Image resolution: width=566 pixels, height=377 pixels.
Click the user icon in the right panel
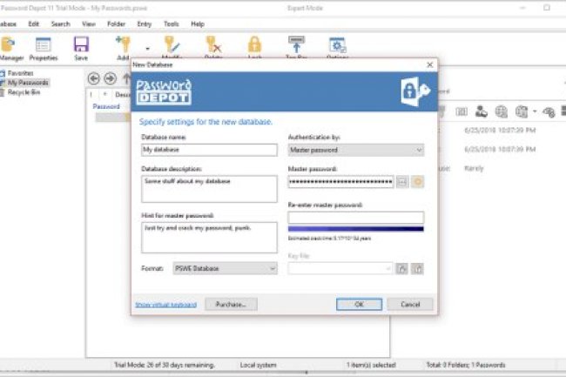[x=482, y=111]
